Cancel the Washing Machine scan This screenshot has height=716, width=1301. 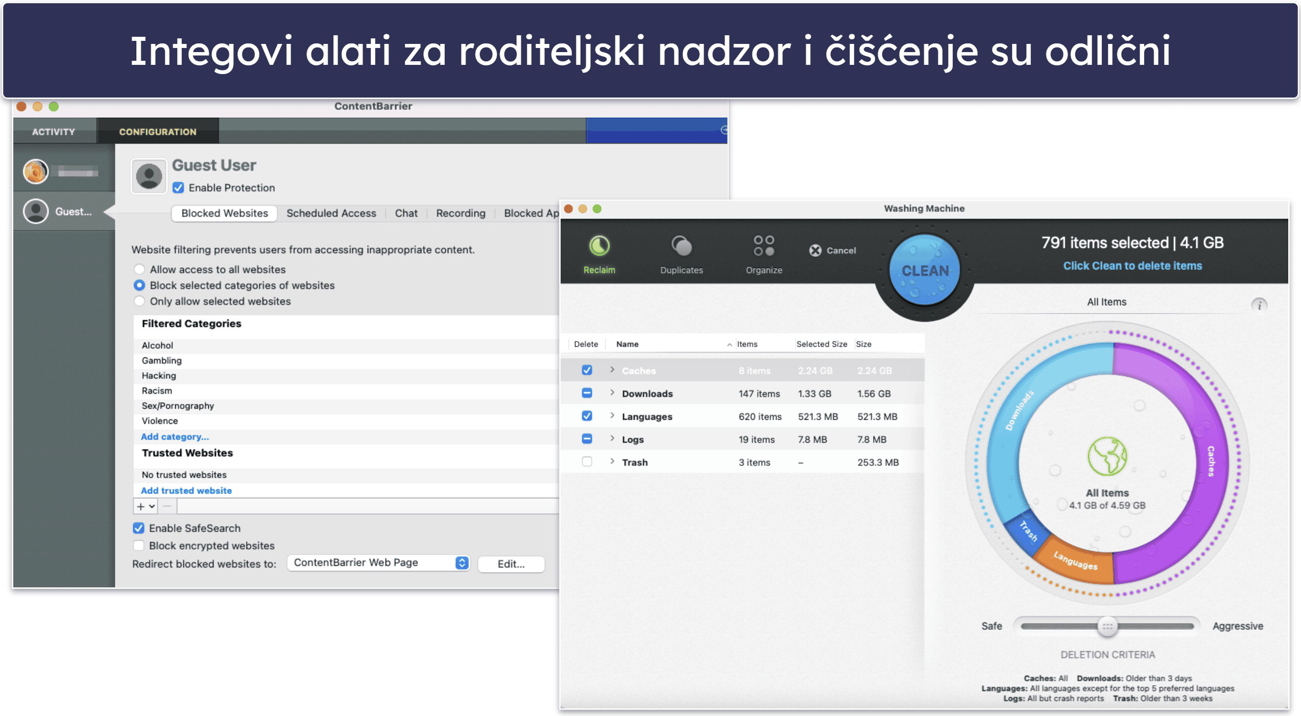832,250
